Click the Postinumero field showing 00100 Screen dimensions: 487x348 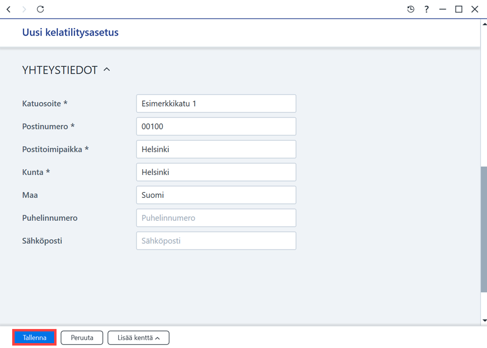click(x=216, y=126)
